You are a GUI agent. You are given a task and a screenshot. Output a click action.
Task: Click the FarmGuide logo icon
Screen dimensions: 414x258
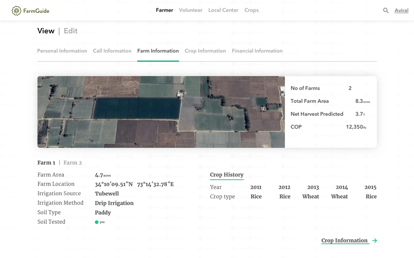click(16, 11)
